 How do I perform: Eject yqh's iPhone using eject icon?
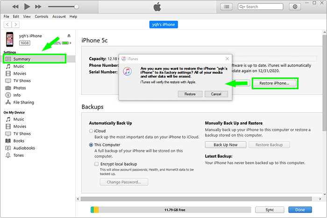pyautogui.click(x=69, y=35)
